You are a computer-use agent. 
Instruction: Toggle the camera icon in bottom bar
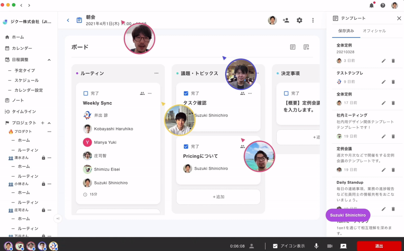point(330,246)
